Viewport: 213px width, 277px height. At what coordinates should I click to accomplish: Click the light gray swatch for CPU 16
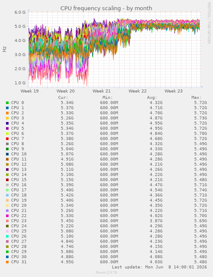[x=7, y=185]
